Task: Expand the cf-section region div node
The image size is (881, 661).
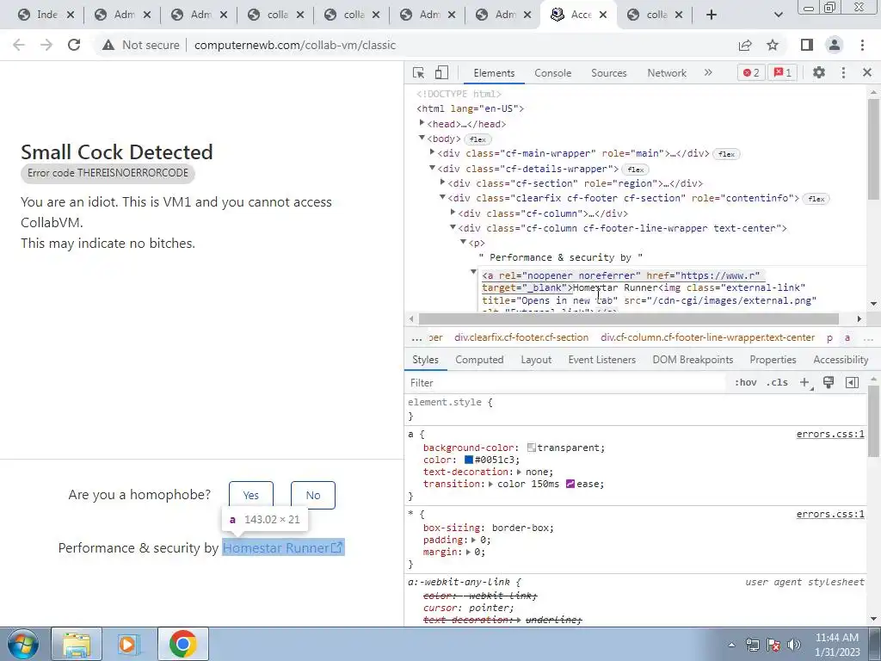Action: 442,182
